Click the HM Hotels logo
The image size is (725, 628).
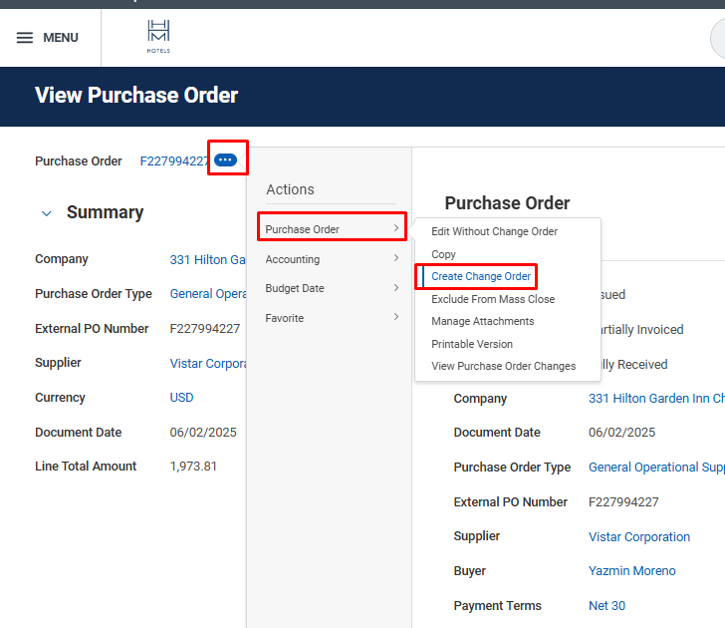click(x=158, y=37)
